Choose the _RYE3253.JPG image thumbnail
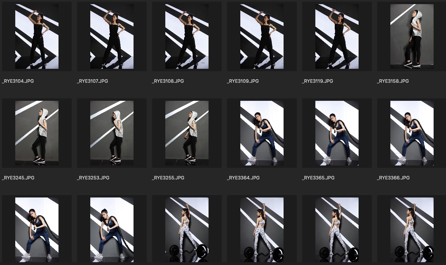The width and height of the screenshot is (446, 265). 112,133
